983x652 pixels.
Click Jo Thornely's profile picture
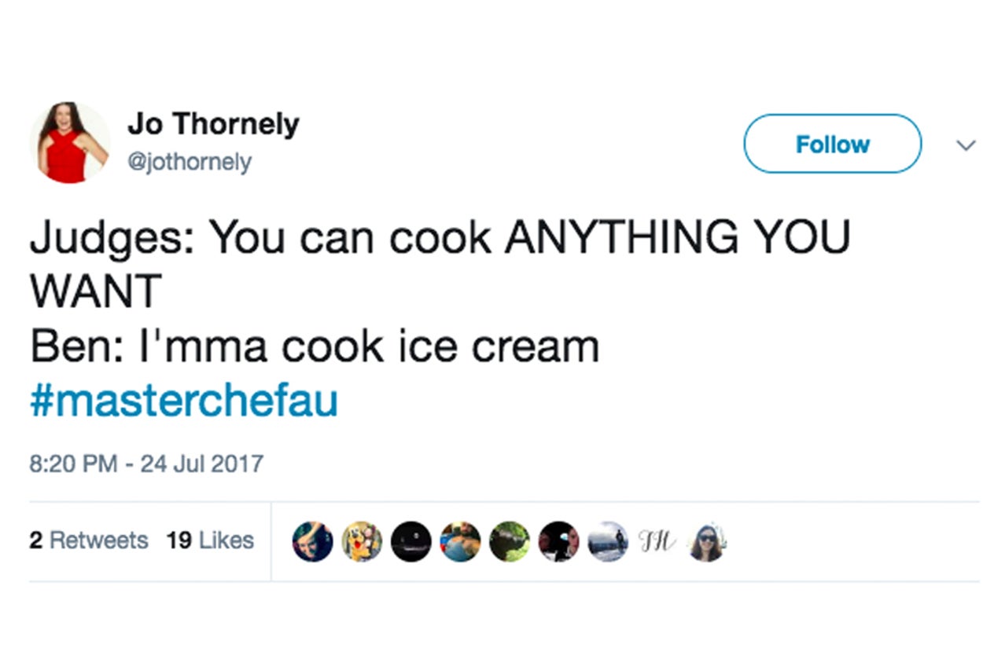(69, 142)
